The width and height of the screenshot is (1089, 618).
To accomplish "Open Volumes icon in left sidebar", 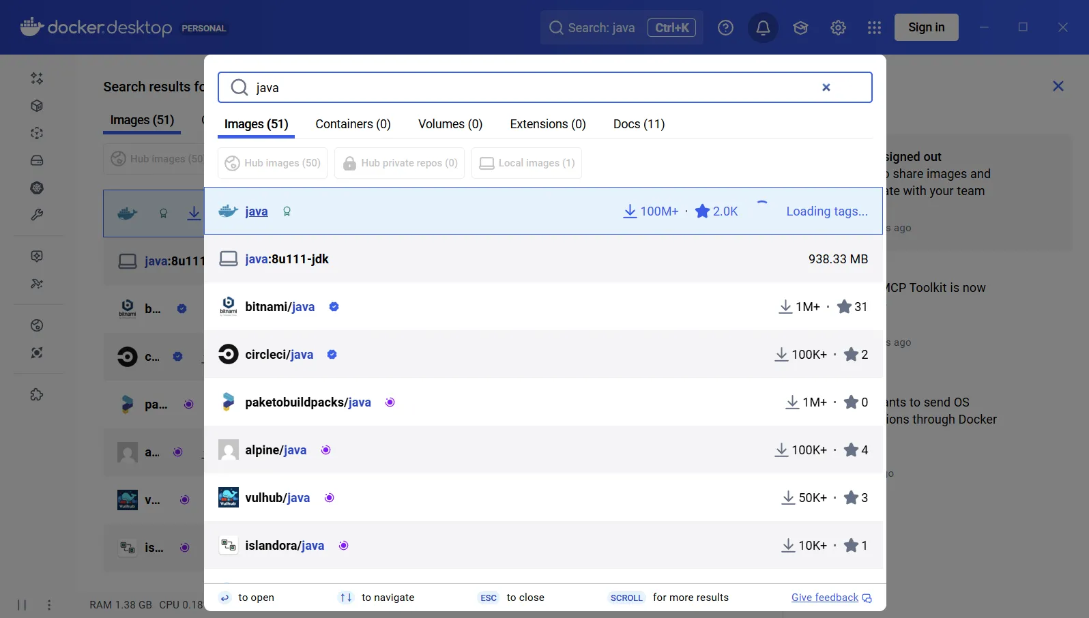I will 37,160.
